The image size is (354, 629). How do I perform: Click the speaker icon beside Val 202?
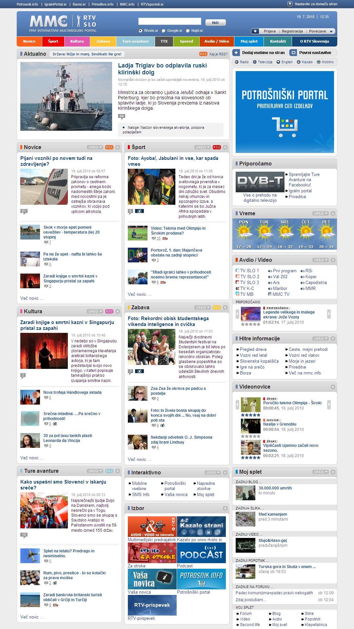tap(270, 277)
